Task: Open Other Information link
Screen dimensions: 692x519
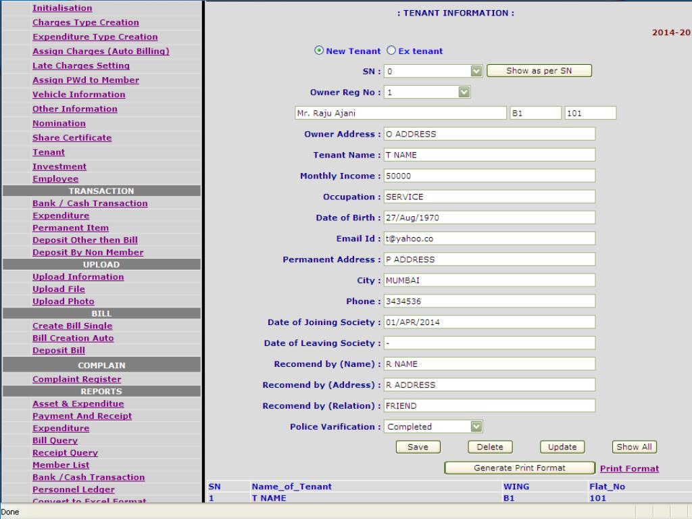Action: 74,109
